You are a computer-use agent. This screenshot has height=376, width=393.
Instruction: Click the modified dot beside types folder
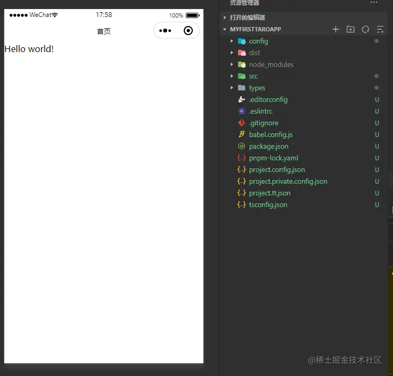coord(377,88)
